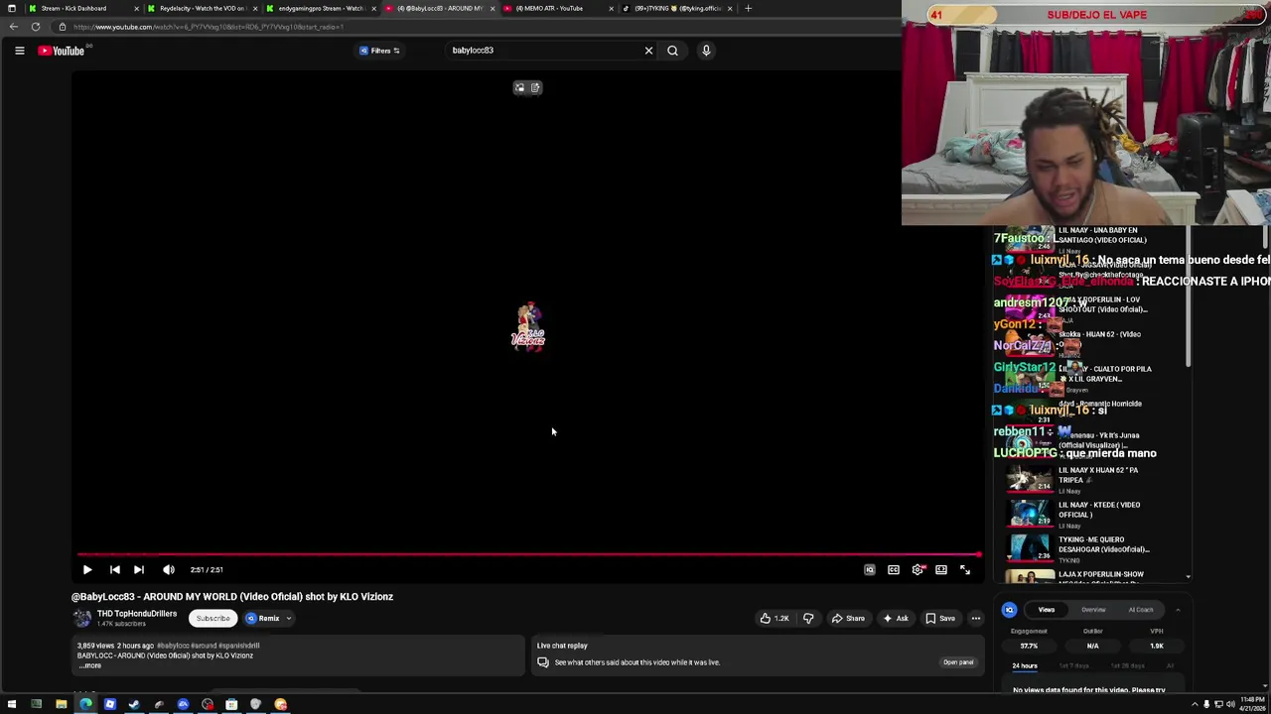This screenshot has width=1271, height=714.
Task: Select the Overview tab in IQ panel
Action: [1093, 610]
